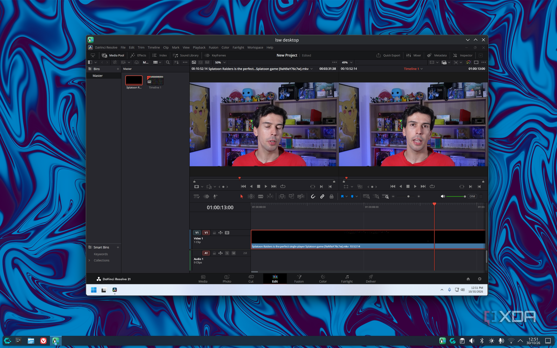Open the Fusion menu in menu bar
Viewport: 557px width, 348px height.
213,48
